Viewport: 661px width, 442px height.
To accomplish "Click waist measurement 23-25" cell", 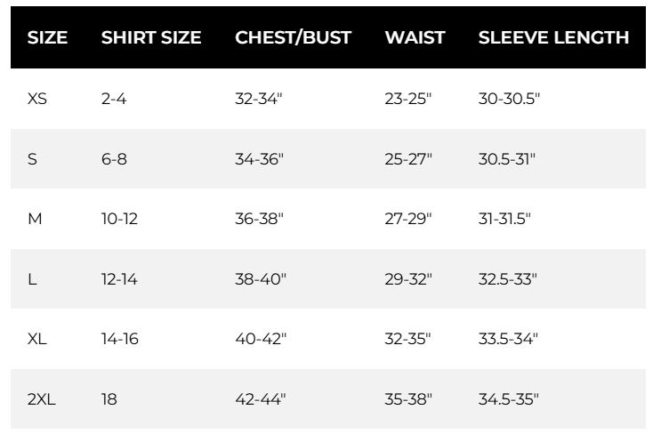I will point(408,99).
